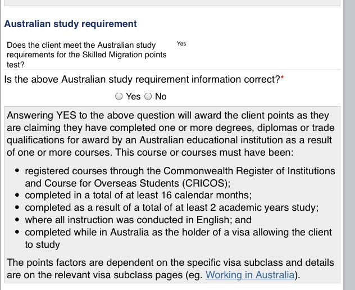Click the Australian study requirement heading
Image resolution: width=355 pixels, height=290 pixels.
coord(70,24)
